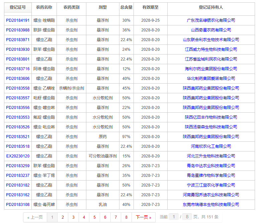Open holder 河北兰升生物科技有限公司
Screen dimensions: 256x223
tap(211, 156)
